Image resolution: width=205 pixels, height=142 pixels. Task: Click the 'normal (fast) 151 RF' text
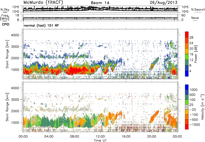point(42,25)
